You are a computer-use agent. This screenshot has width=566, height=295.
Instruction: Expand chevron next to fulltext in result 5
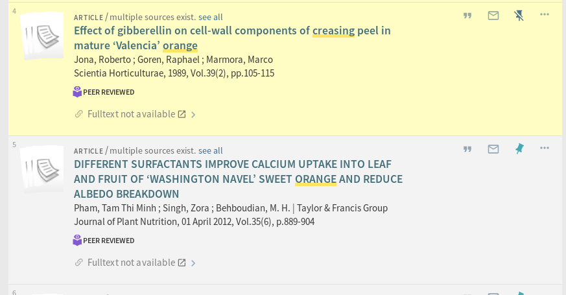(193, 263)
